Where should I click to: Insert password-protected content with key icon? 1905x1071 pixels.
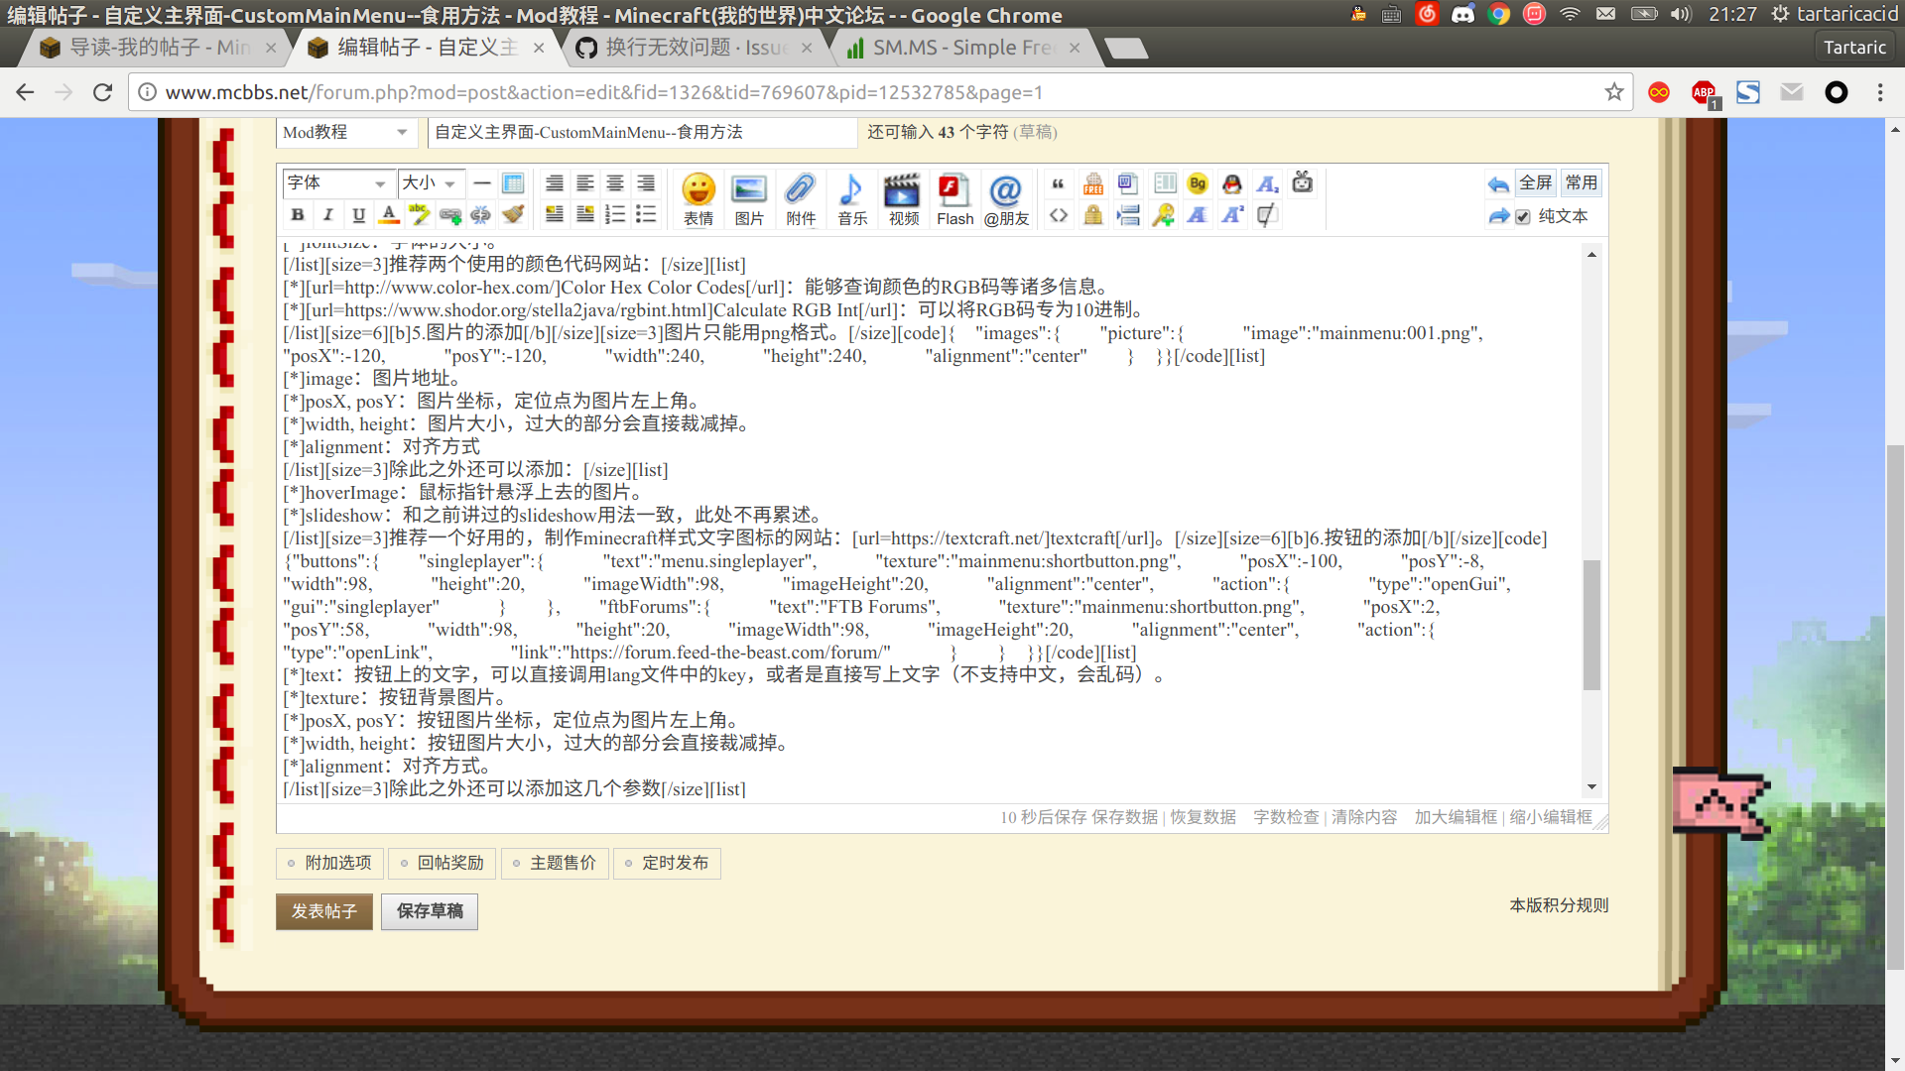pyautogui.click(x=1163, y=214)
